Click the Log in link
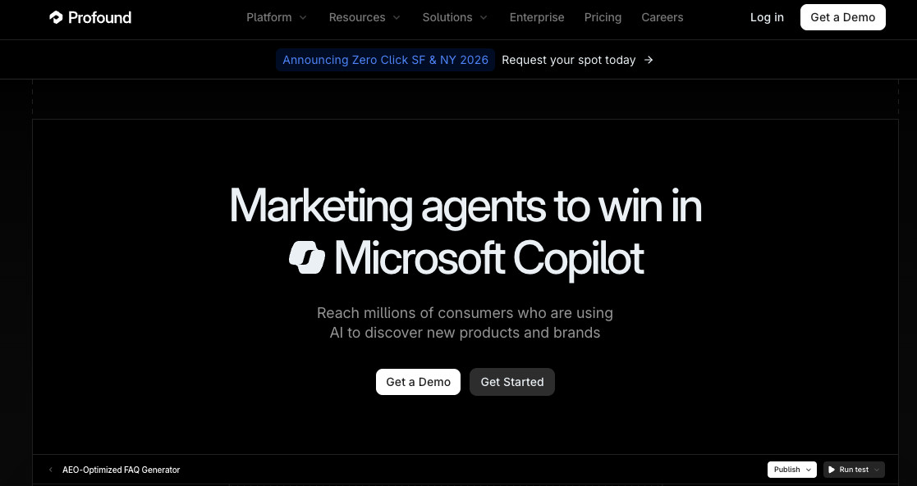The width and height of the screenshot is (917, 486). pos(767,17)
